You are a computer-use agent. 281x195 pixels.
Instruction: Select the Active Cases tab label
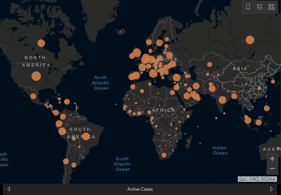click(140, 189)
